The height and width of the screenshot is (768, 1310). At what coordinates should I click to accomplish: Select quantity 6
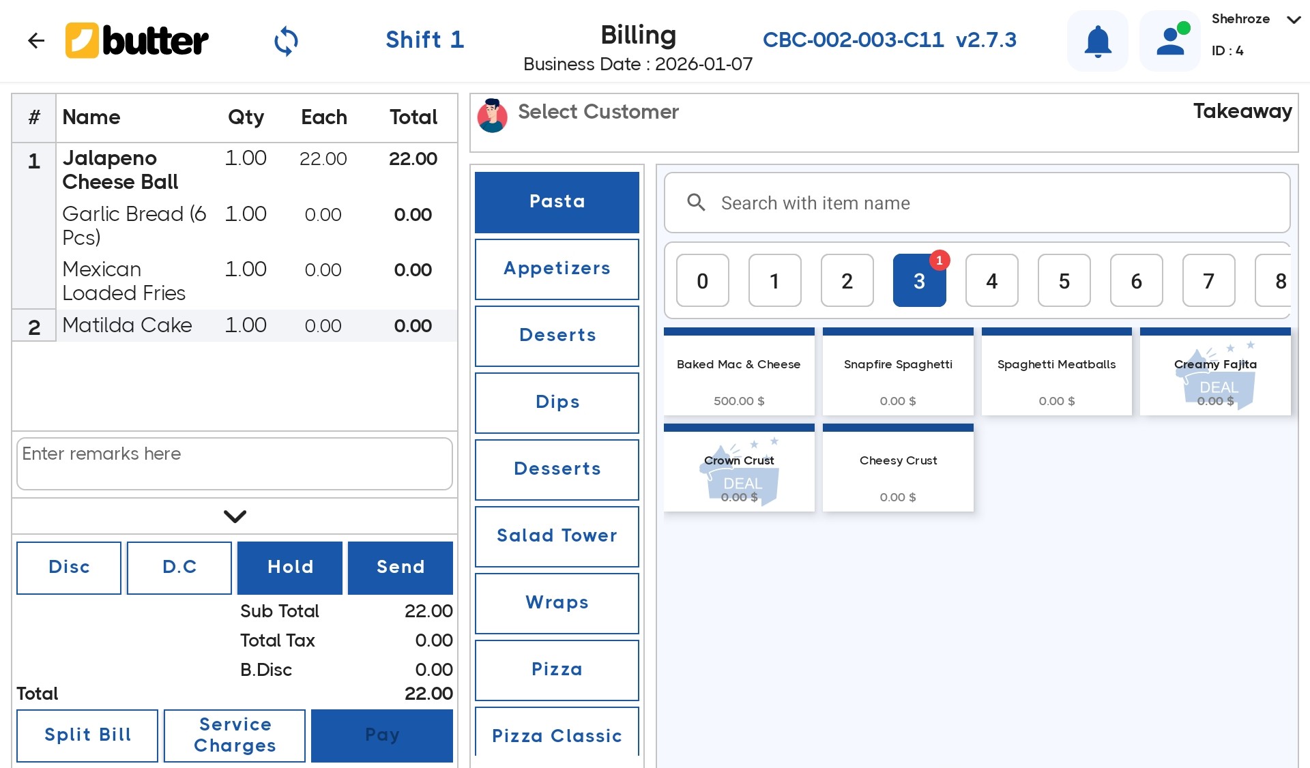(x=1137, y=280)
